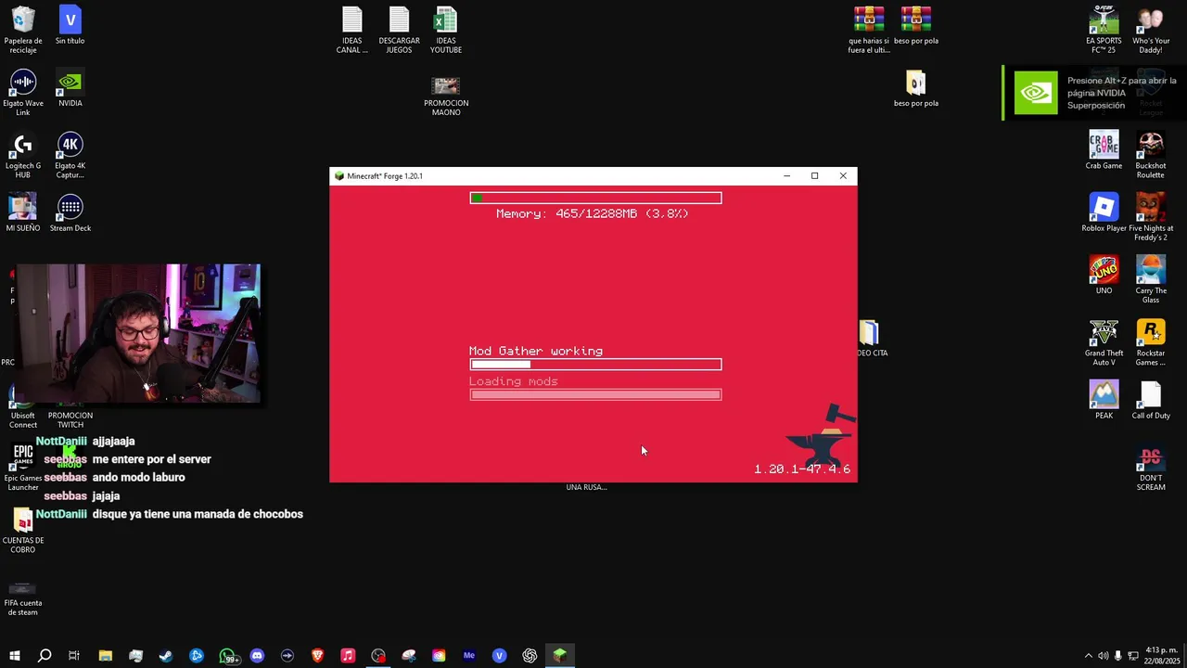This screenshot has height=668, width=1187.
Task: Open the IDEAS YOUTUBE Excel file
Action: pos(446,30)
